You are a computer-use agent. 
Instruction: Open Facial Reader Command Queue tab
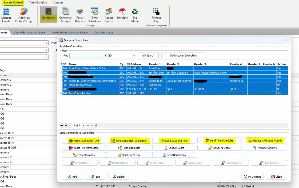tap(70, 32)
